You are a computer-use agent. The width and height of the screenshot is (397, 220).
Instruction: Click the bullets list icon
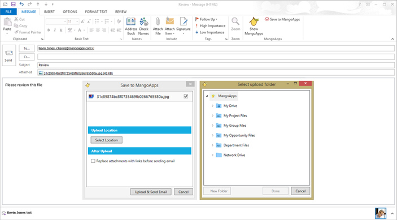(97, 21)
